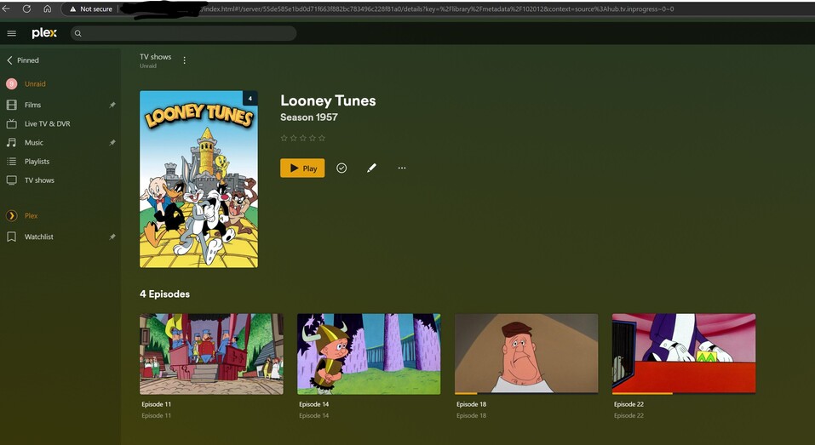
Task: Rate the season using star rating
Action: [x=303, y=138]
